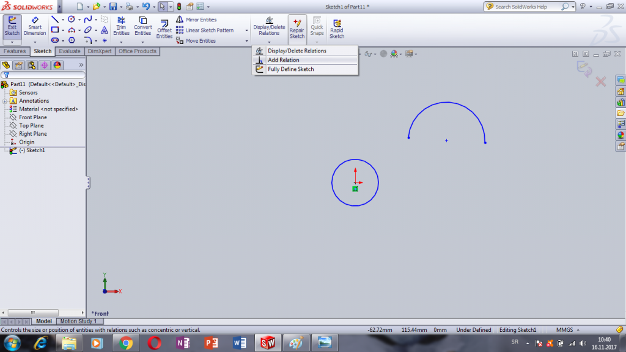Expand the Circle tool dropdown arrow

coord(79,20)
